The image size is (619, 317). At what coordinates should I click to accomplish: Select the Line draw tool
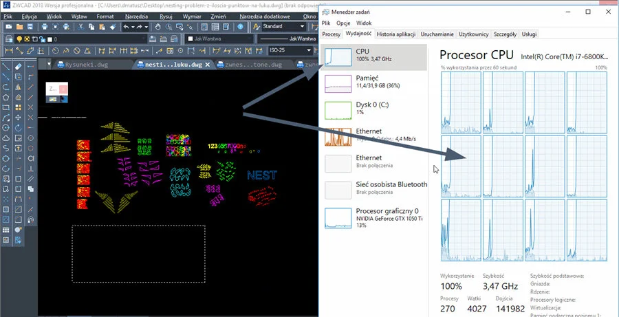[x=6, y=67]
